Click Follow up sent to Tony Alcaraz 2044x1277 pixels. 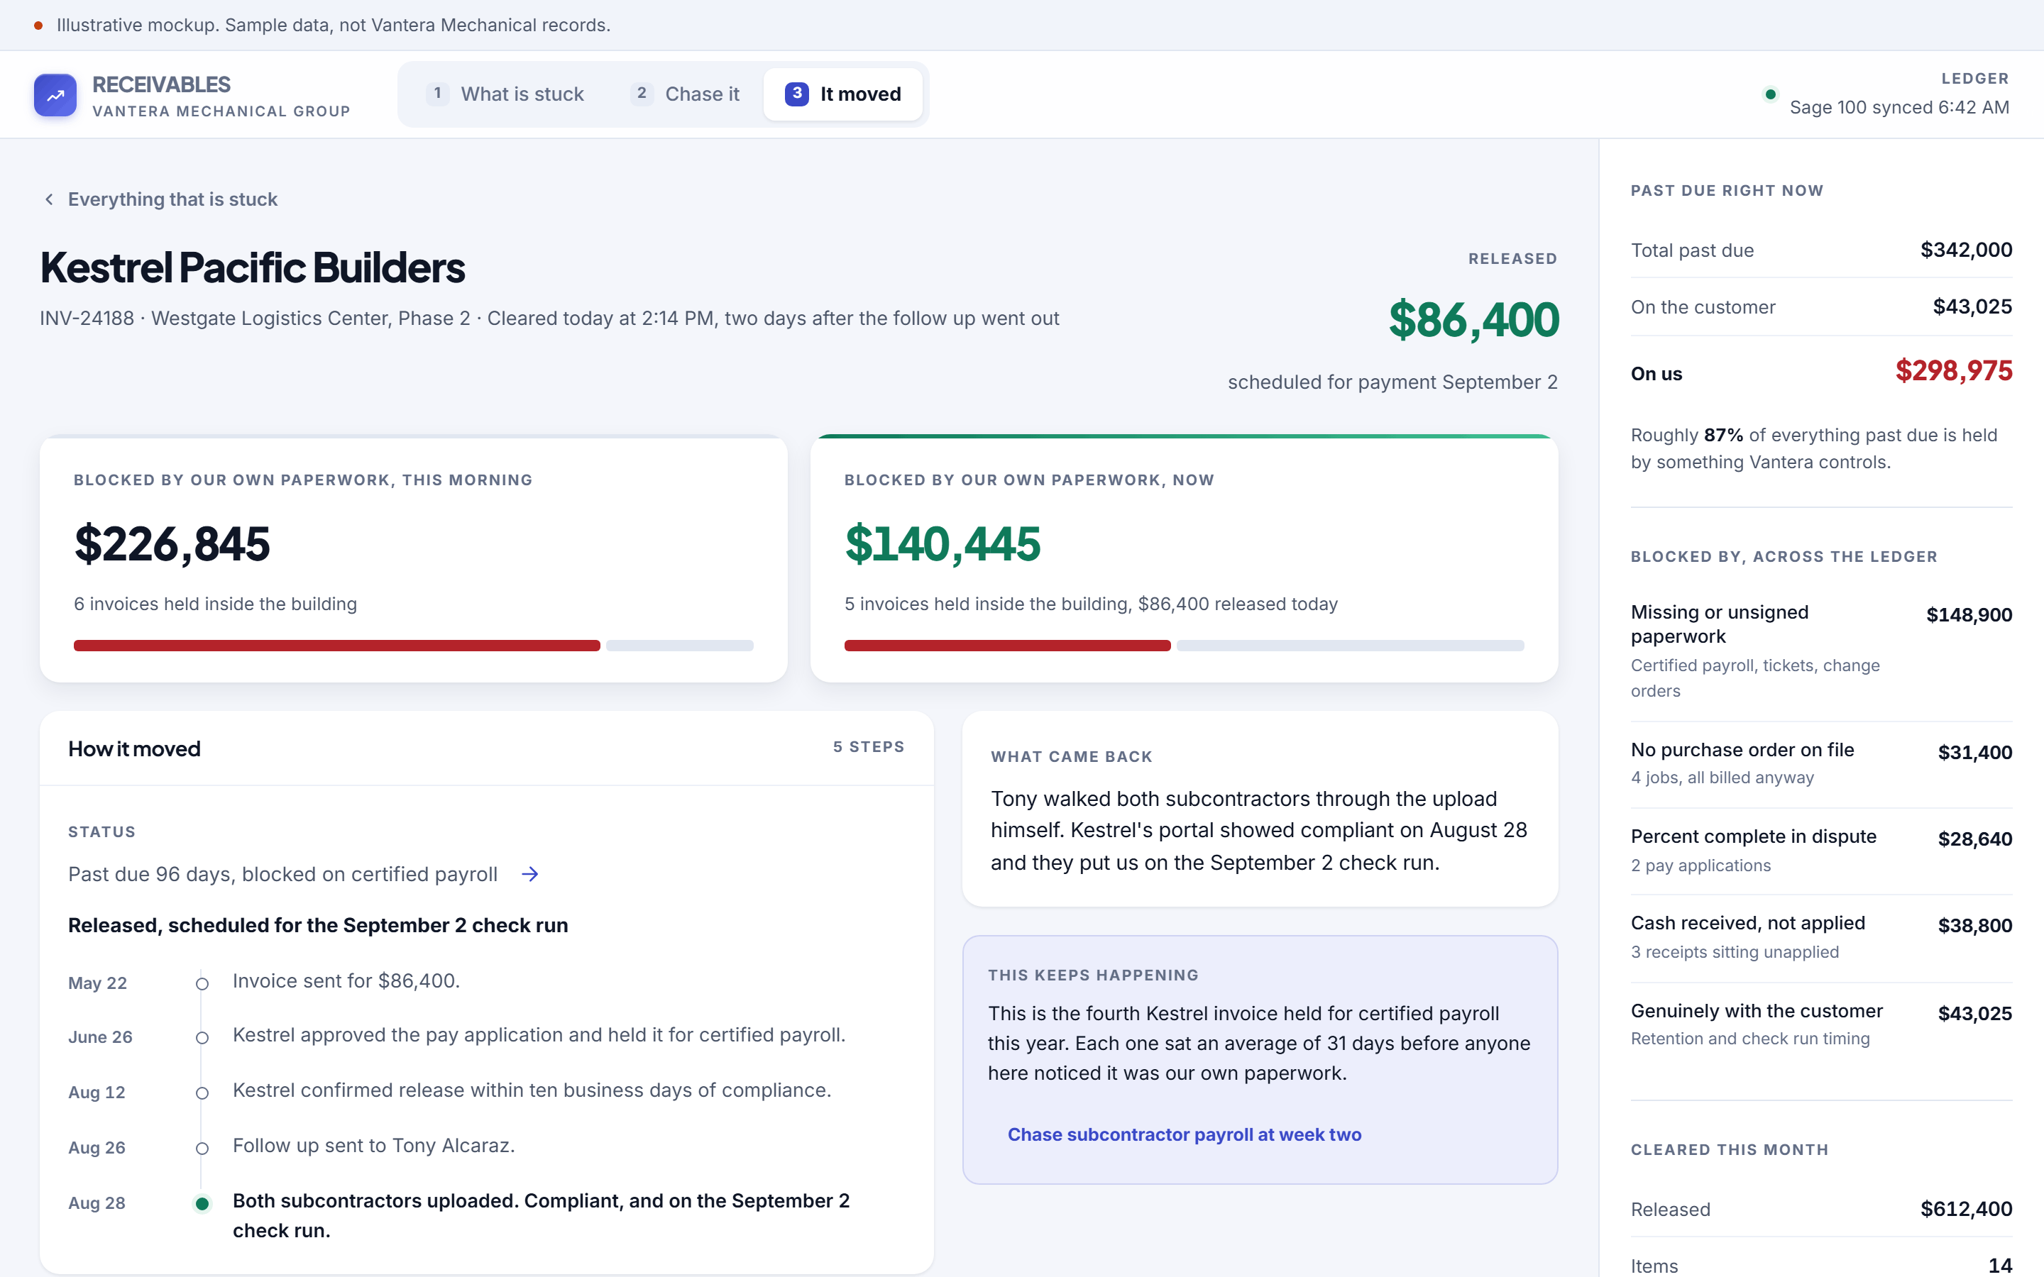[373, 1145]
